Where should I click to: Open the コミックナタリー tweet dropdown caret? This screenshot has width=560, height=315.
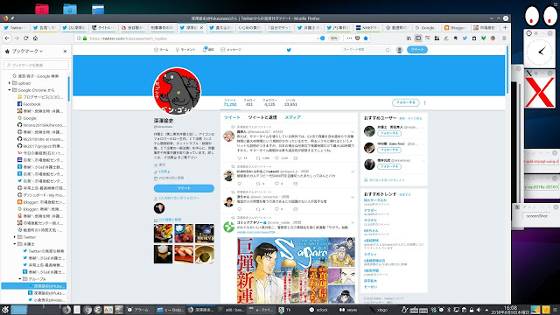pyautogui.click(x=353, y=222)
